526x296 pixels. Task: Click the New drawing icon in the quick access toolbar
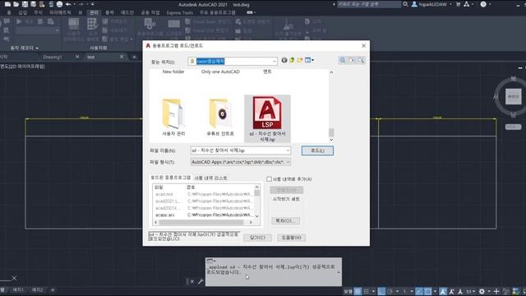(x=7, y=4)
